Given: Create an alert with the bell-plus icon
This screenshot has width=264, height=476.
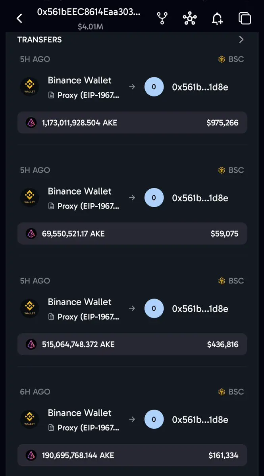Looking at the screenshot, I should click(217, 18).
